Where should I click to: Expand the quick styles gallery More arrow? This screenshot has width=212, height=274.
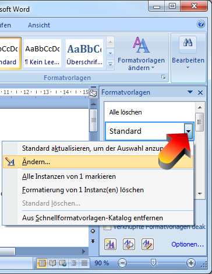(x=110, y=64)
